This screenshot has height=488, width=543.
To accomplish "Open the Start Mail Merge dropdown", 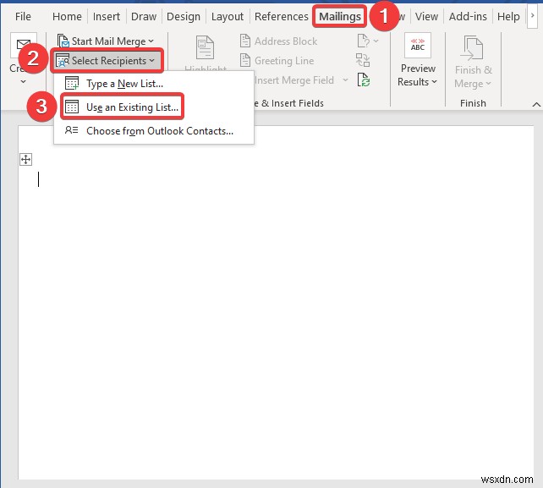I will tap(105, 41).
